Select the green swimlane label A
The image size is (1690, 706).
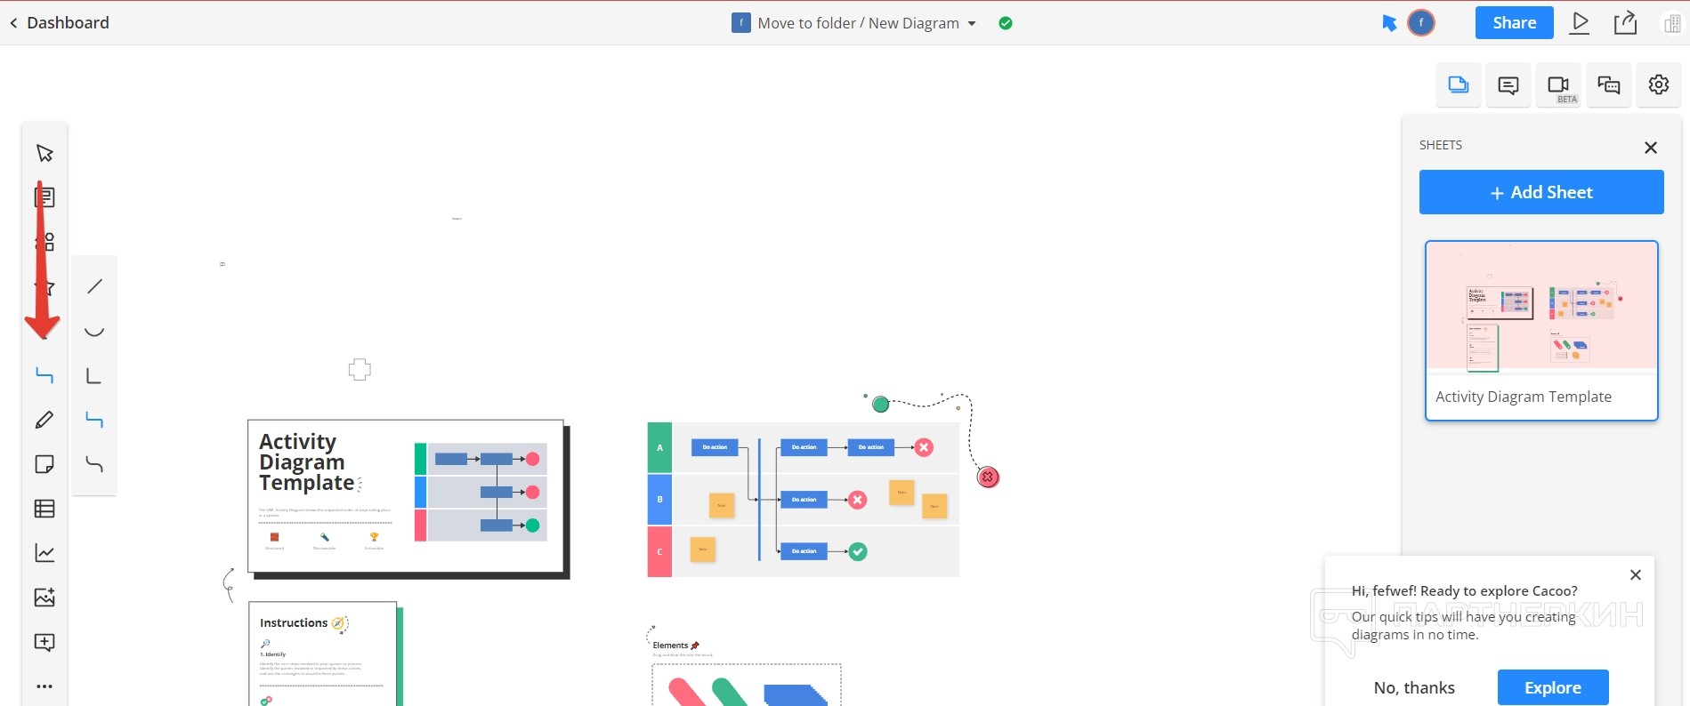tap(659, 447)
